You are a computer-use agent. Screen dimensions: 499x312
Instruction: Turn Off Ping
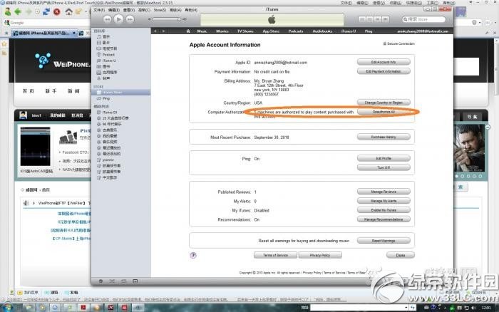tap(384, 167)
